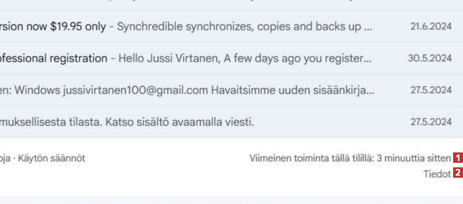
Task: Click the 30.5.2024 date
Action: click(429, 58)
